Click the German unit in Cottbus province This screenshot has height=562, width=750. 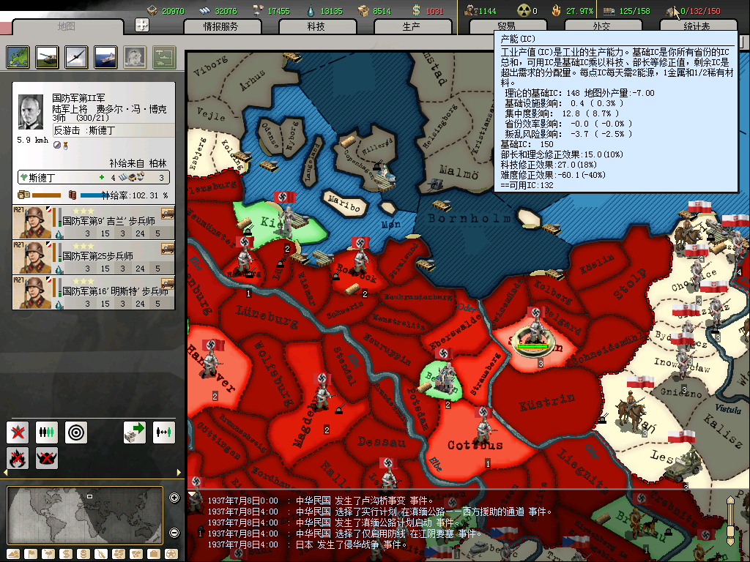click(484, 425)
